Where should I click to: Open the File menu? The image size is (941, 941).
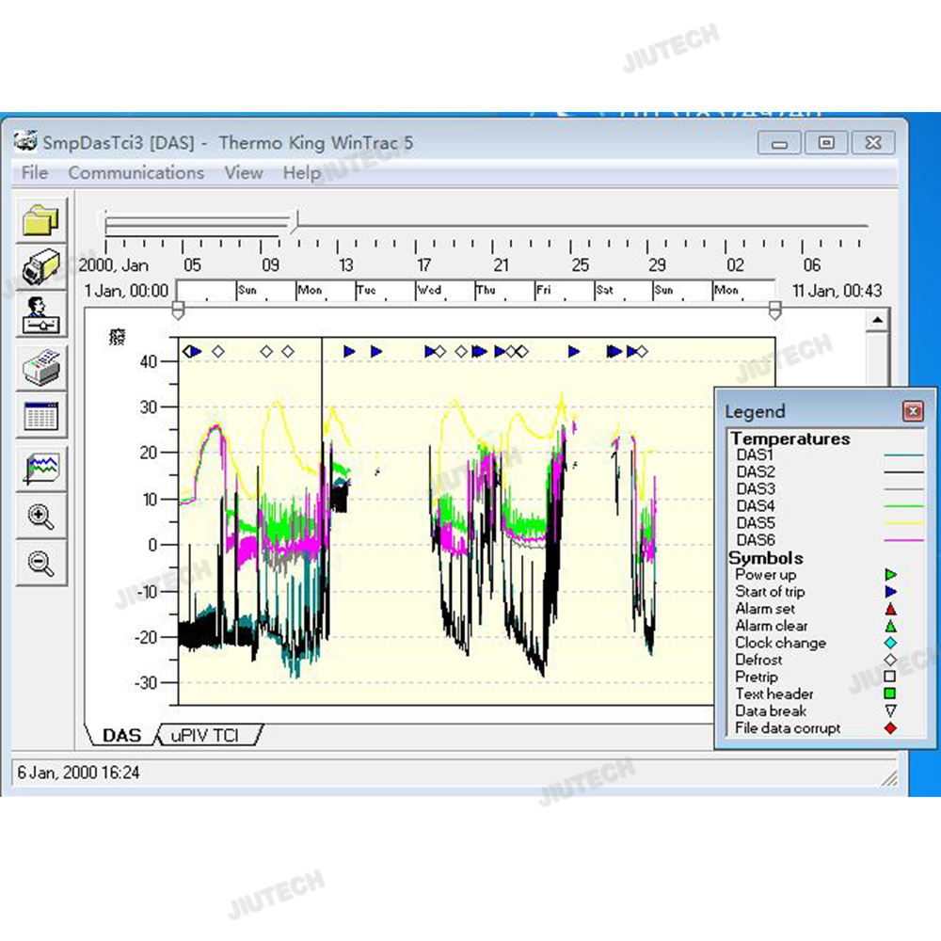pyautogui.click(x=34, y=173)
